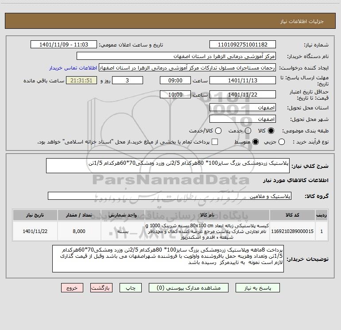Click the ساعت باقی مانده label
This screenshot has width=341, height=330.
click(x=44, y=81)
